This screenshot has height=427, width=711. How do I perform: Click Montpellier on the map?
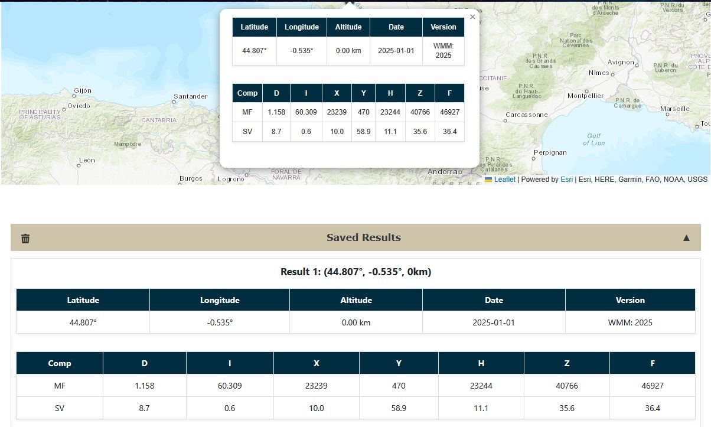[585, 96]
